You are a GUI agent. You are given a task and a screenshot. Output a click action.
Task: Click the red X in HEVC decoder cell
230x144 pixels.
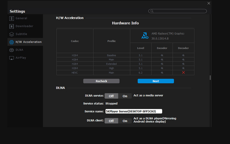click(183, 73)
